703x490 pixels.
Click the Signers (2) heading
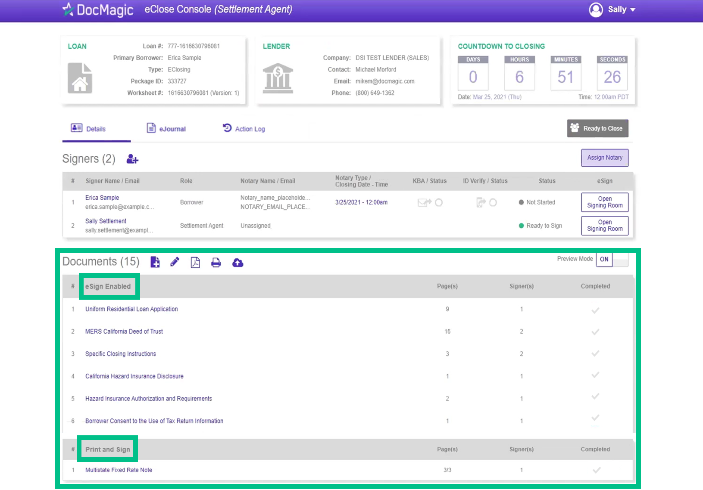tap(89, 159)
